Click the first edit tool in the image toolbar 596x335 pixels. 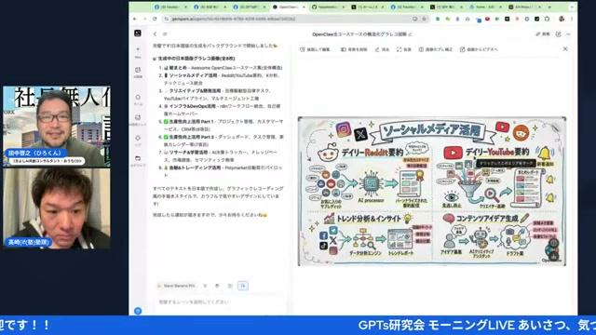[x=315, y=49]
